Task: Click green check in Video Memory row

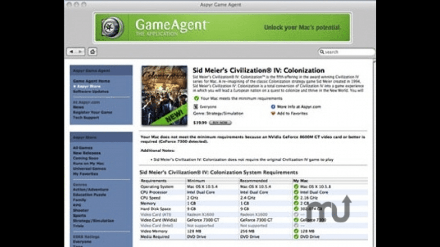Action: point(296,231)
